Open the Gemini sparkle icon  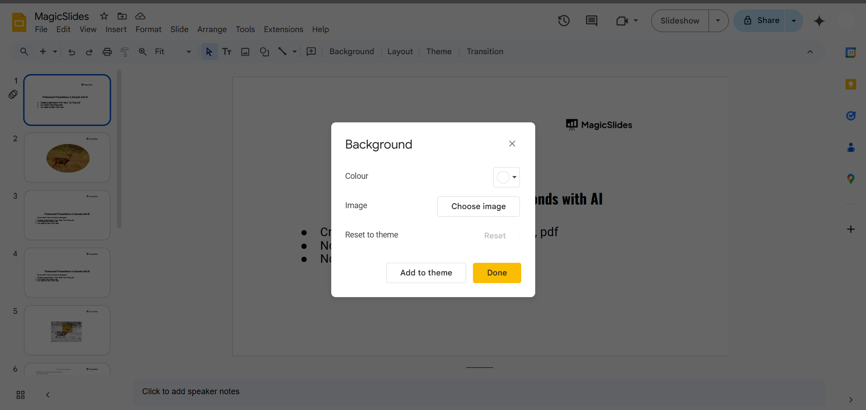(x=819, y=21)
